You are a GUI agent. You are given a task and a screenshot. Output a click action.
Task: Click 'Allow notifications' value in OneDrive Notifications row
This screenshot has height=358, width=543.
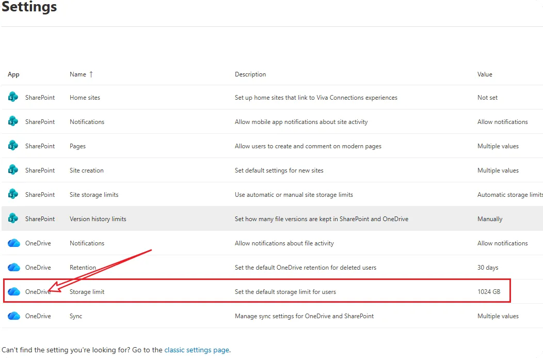point(503,243)
